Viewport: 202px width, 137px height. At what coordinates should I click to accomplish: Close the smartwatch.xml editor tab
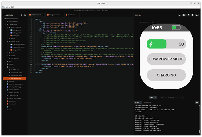43,15
